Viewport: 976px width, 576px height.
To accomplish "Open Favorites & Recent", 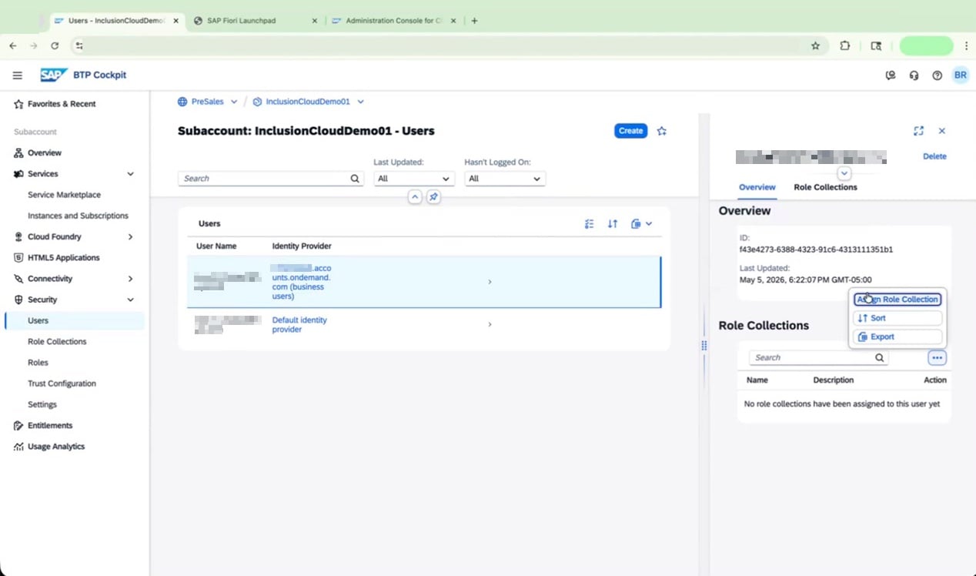I will click(x=62, y=104).
